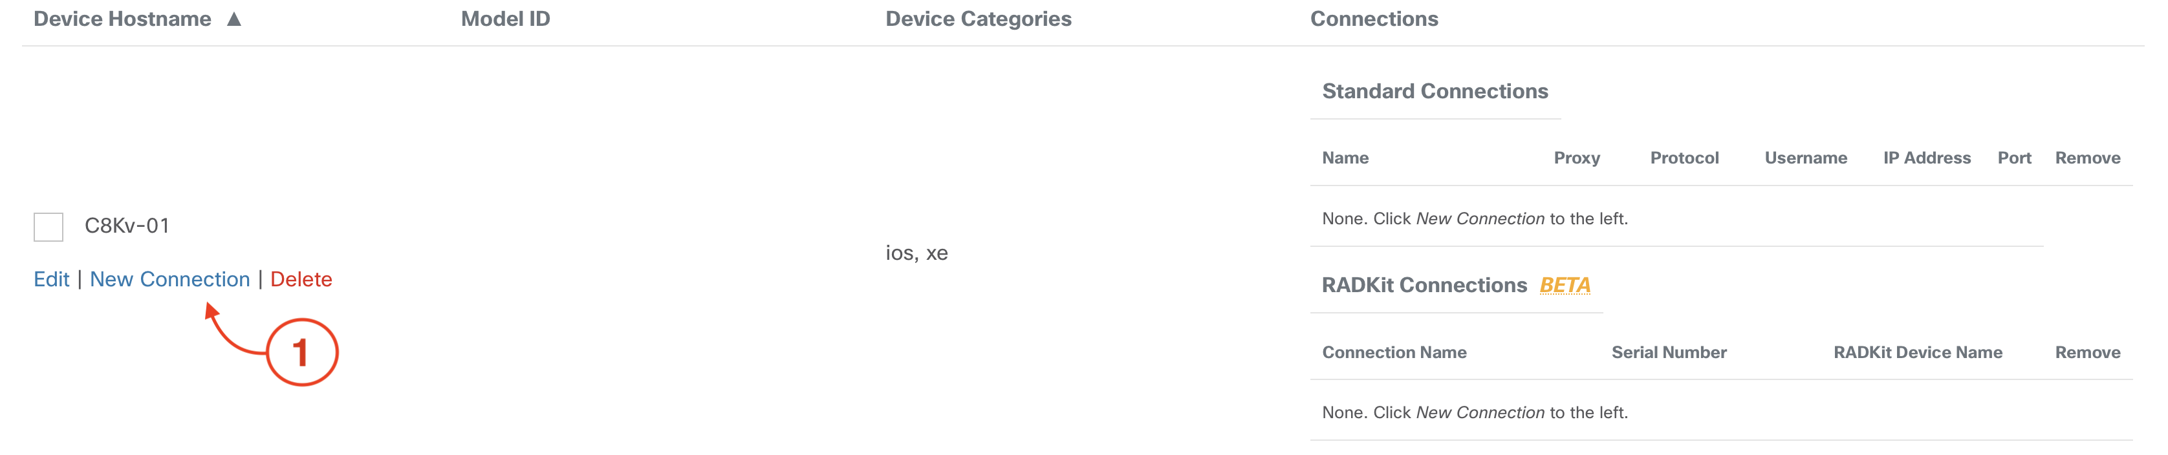Click the C8Kv-01 hostname text
This screenshot has height=455, width=2168.
(x=127, y=226)
